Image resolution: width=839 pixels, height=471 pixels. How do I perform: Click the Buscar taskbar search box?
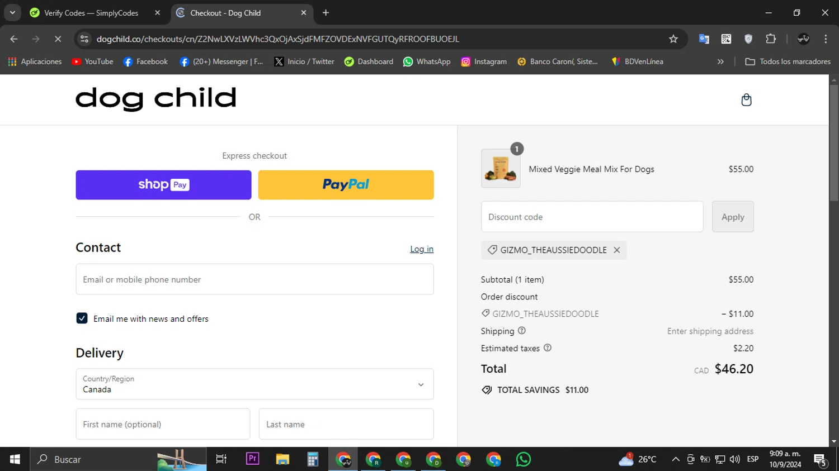click(x=119, y=459)
